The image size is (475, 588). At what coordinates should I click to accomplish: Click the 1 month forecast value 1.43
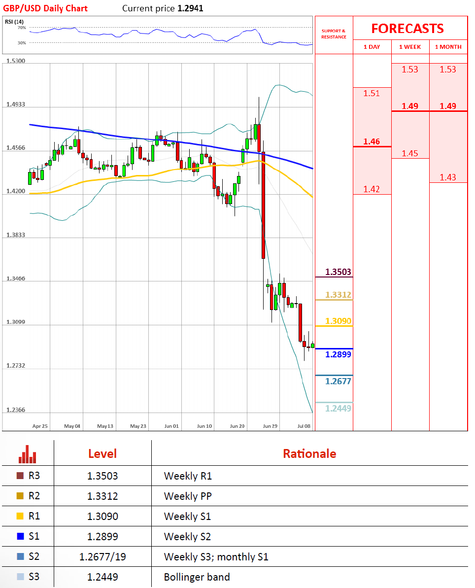448,177
